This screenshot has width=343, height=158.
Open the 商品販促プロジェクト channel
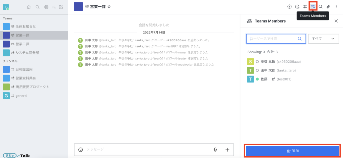[34, 87]
